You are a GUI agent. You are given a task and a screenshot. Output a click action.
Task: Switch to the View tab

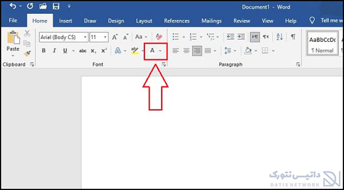tap(267, 21)
